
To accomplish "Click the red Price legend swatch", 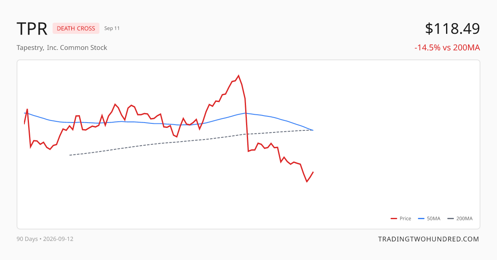I will click(x=394, y=219).
